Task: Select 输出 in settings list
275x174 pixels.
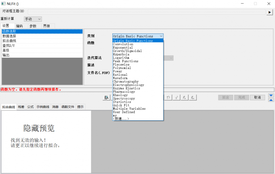Action: 42,55
